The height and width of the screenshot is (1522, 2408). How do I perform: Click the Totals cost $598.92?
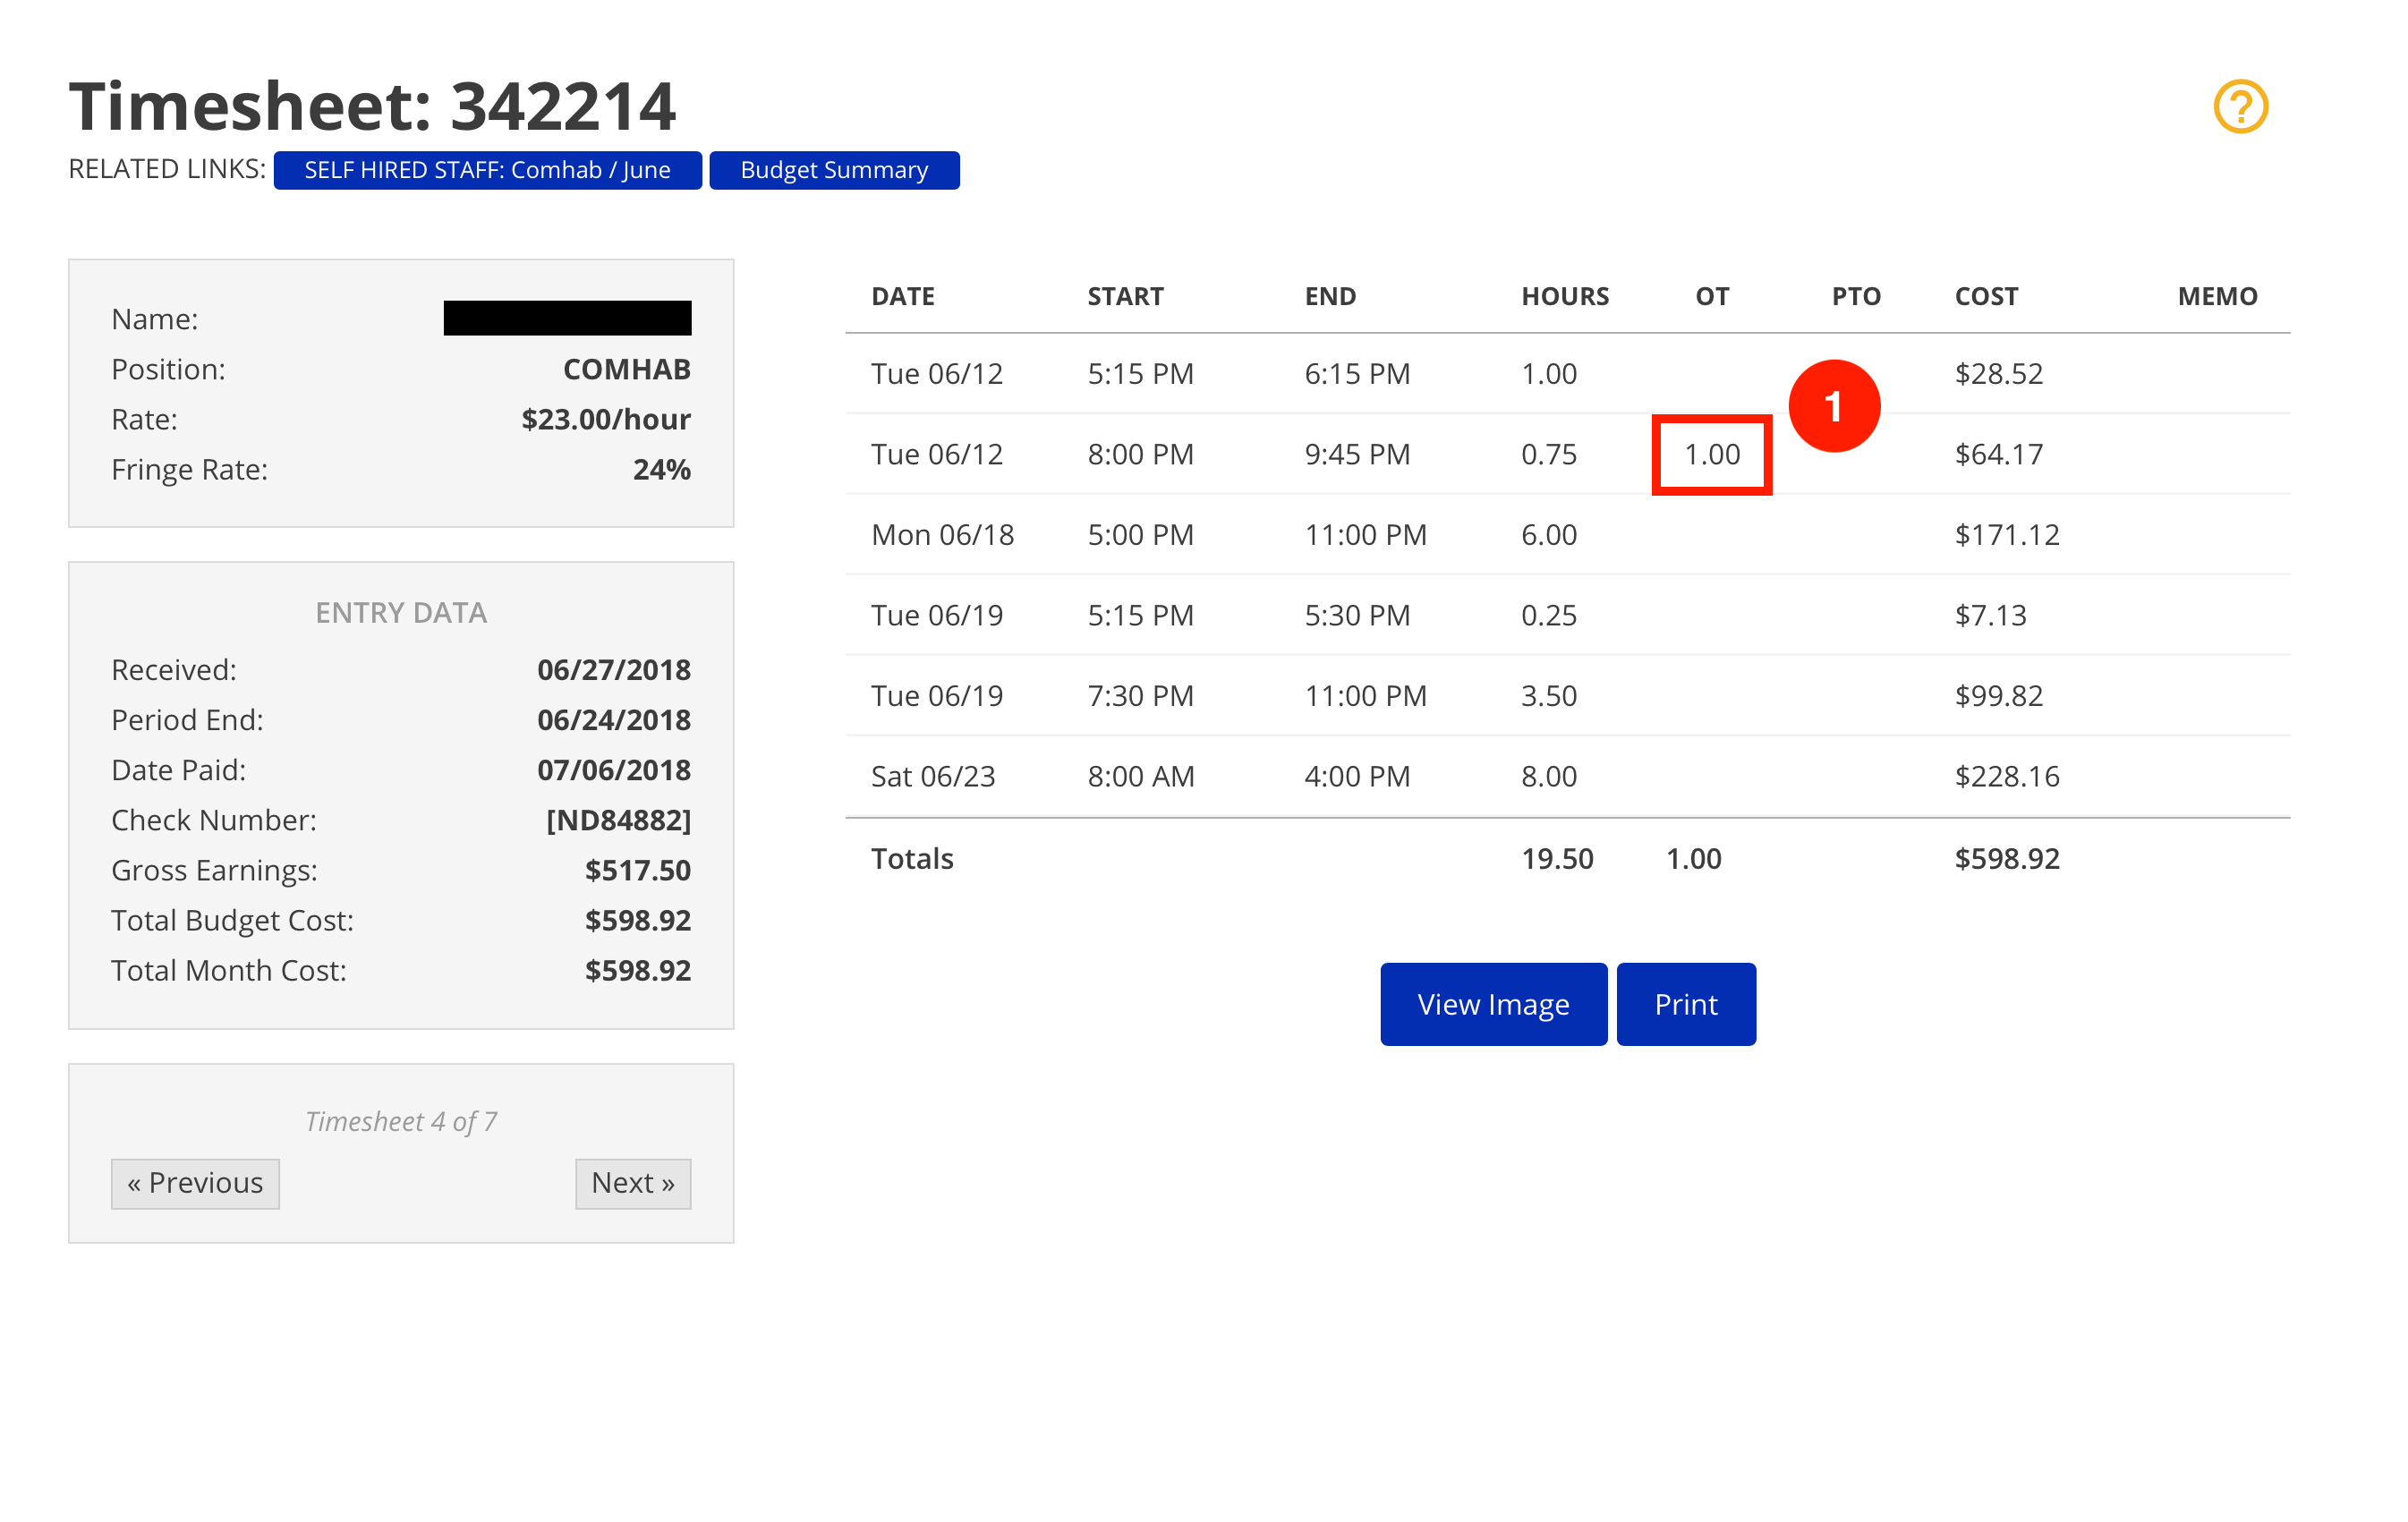pos(2006,859)
